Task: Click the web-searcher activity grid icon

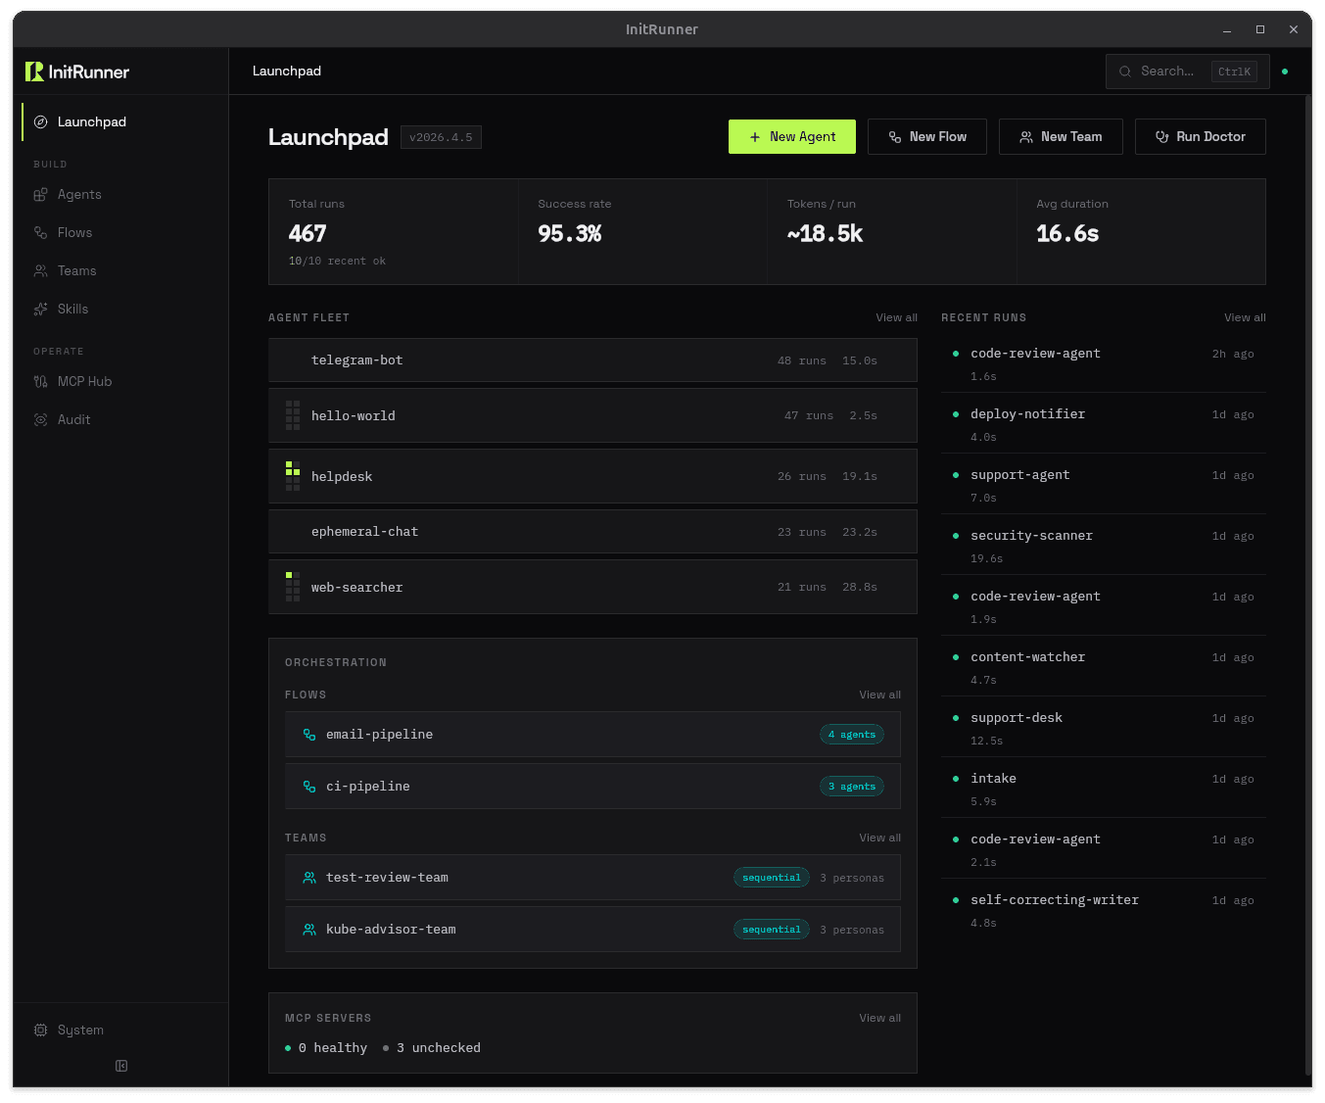Action: pos(293,587)
